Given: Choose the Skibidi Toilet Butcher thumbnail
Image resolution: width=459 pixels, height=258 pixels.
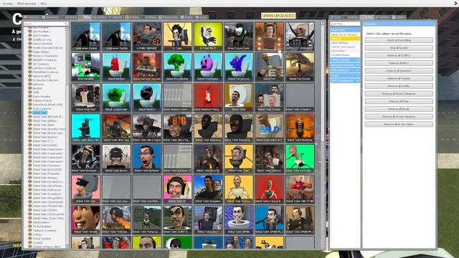Looking at the screenshot, I should tap(208, 158).
